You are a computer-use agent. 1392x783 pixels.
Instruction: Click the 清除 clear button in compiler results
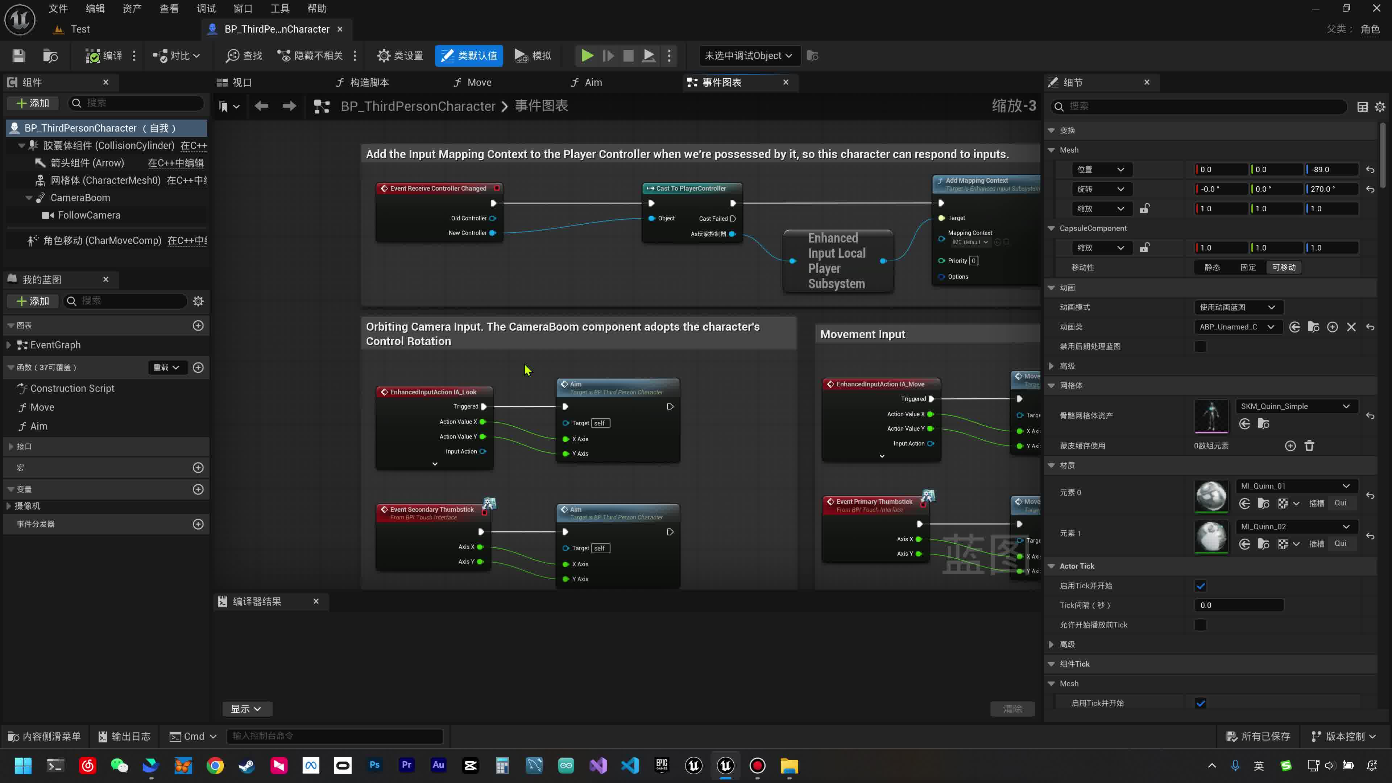click(x=1013, y=709)
